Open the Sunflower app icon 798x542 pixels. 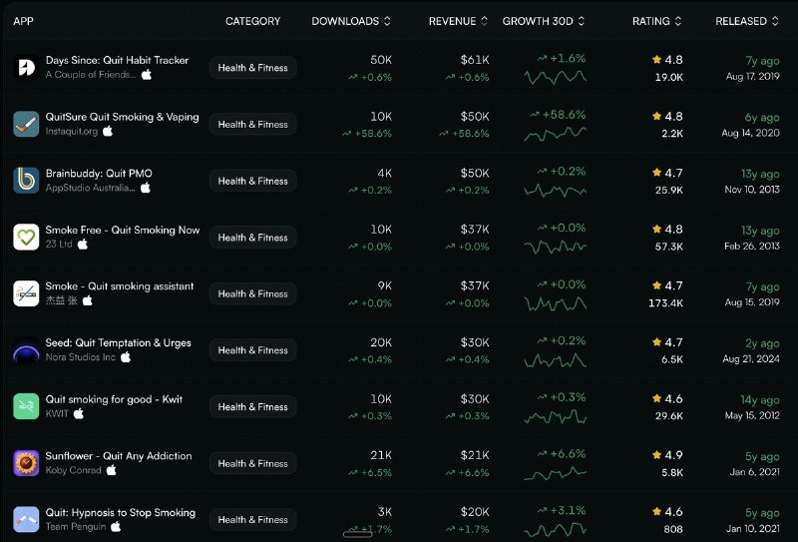click(26, 462)
